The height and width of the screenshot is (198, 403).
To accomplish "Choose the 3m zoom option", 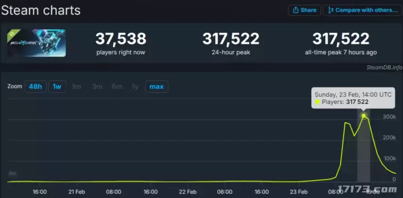I will point(97,87).
